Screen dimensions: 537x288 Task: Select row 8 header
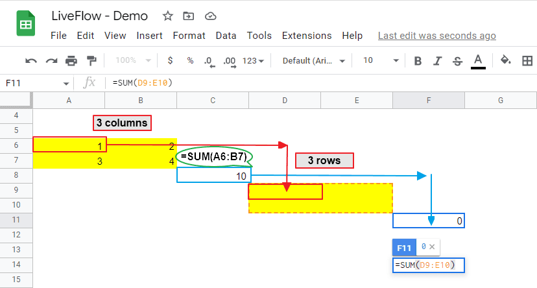click(x=16, y=175)
